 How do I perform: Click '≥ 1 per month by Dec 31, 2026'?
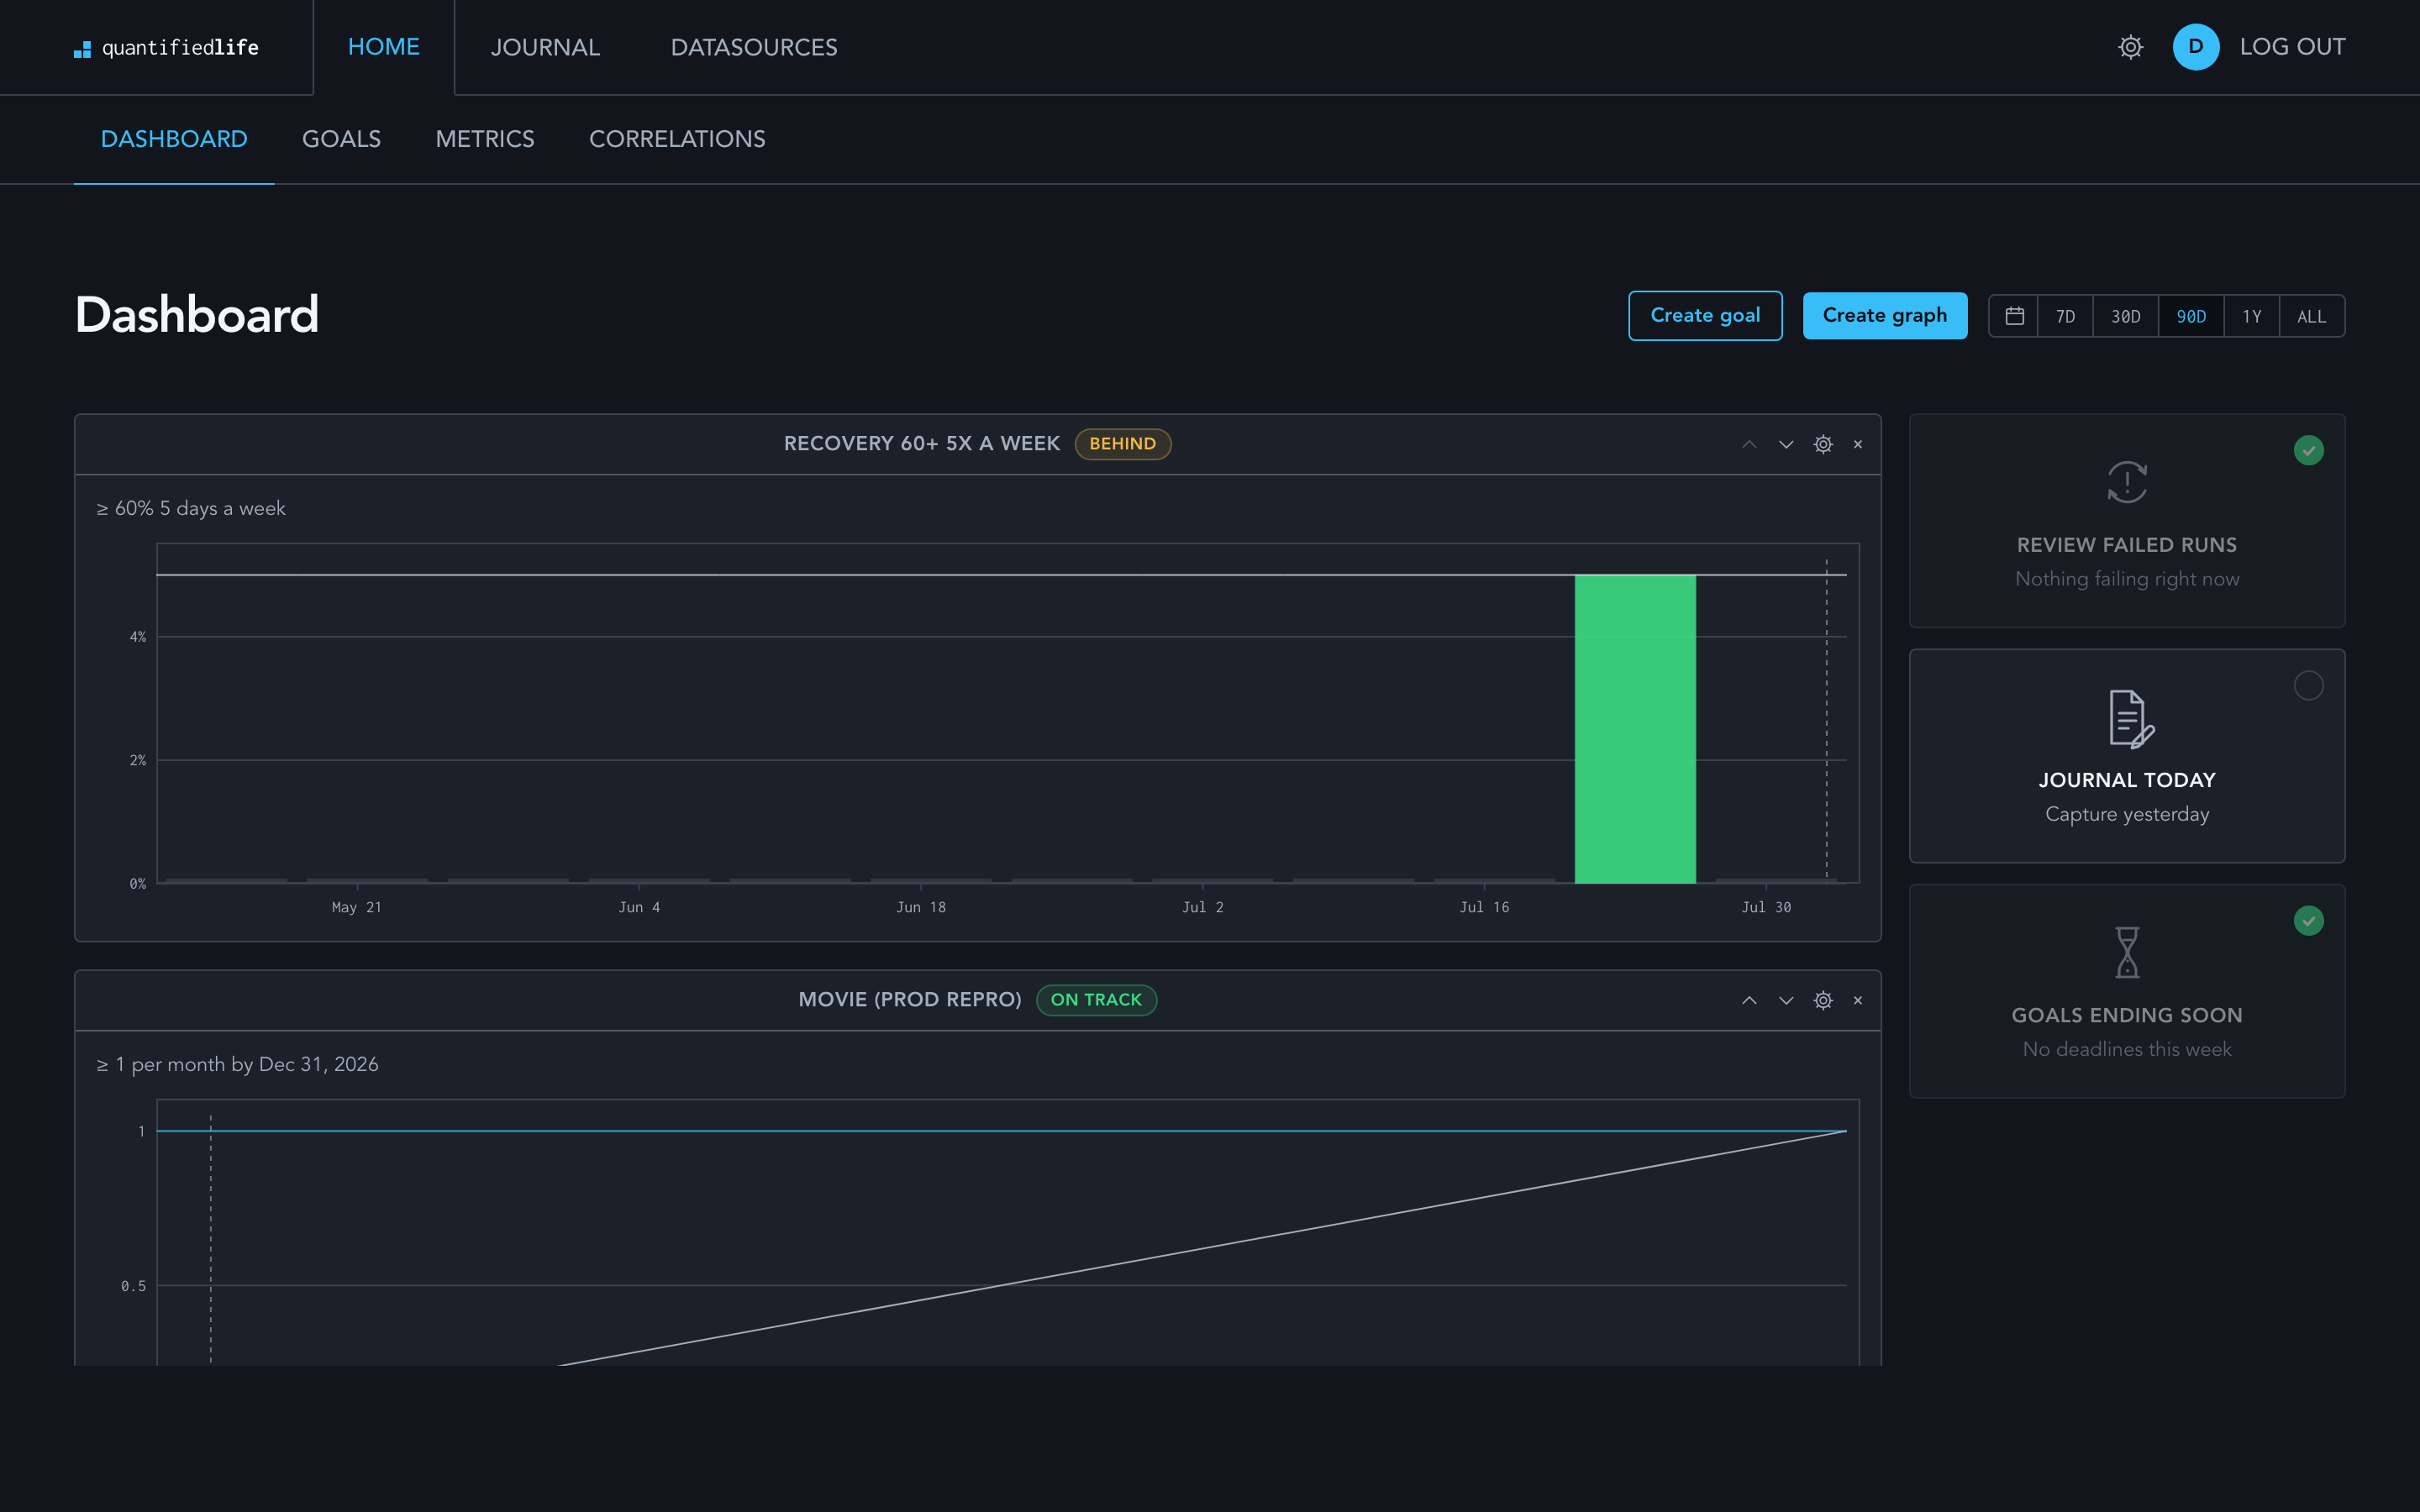[237, 1064]
